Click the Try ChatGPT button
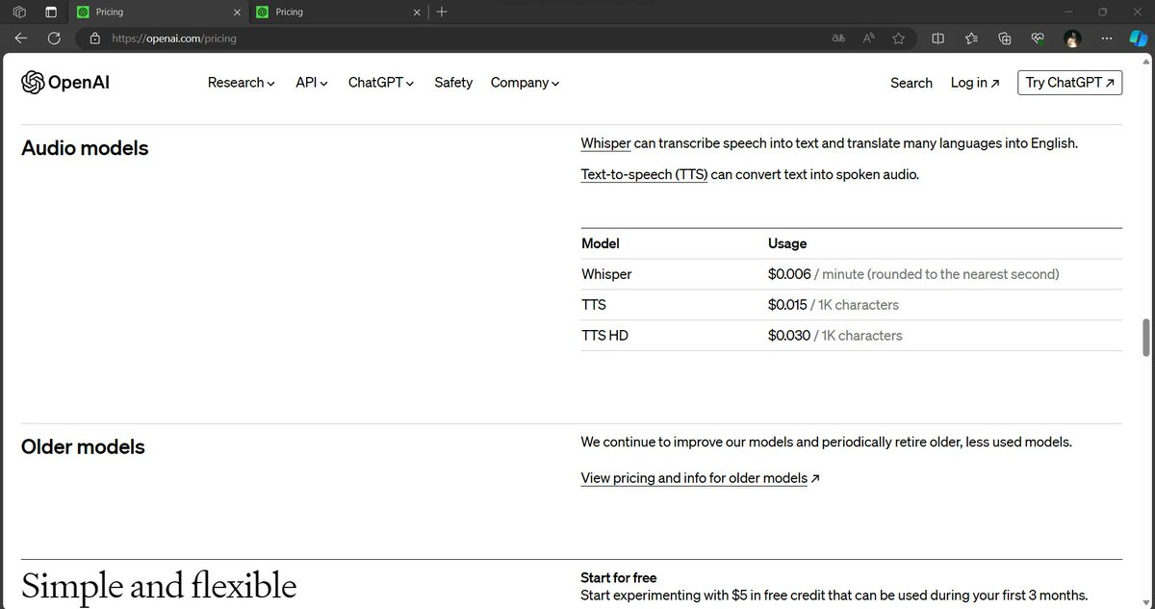This screenshot has height=609, width=1155. 1069,82
